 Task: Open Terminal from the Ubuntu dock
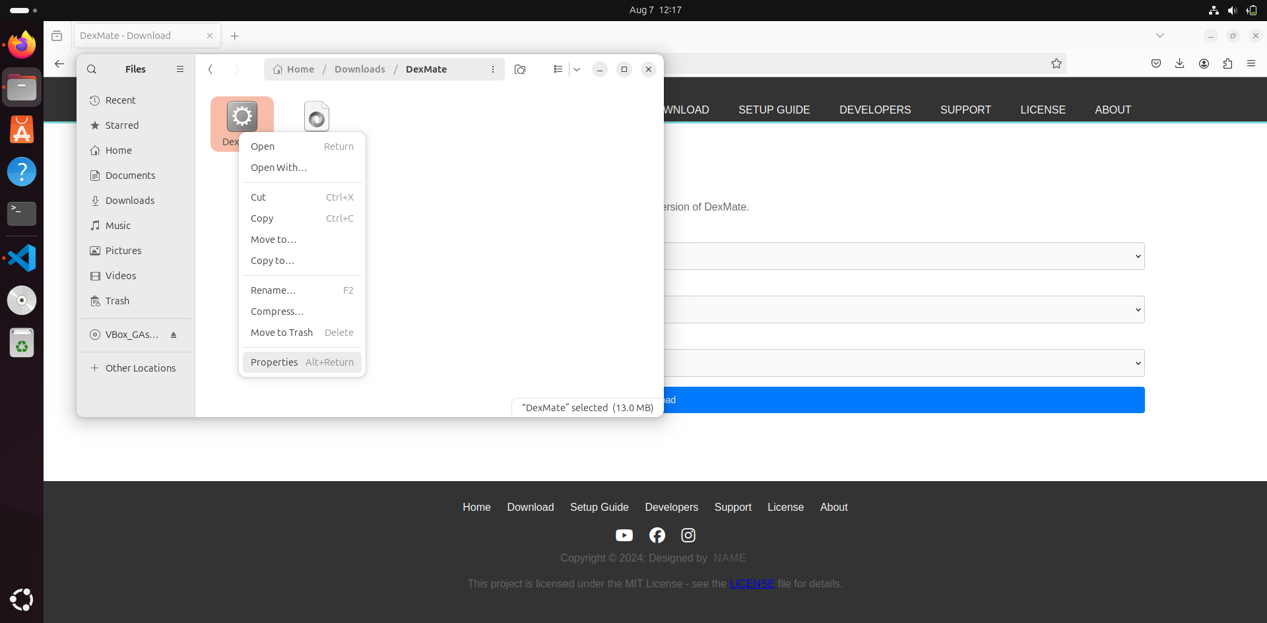coord(22,214)
